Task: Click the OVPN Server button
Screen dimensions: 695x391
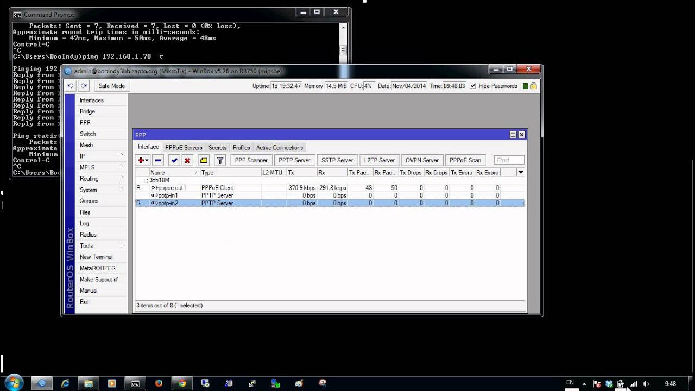Action: coord(422,160)
